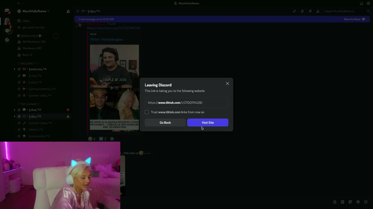Click the create invite icon on clips channel
Screen dimensions: 373x209
(68, 116)
